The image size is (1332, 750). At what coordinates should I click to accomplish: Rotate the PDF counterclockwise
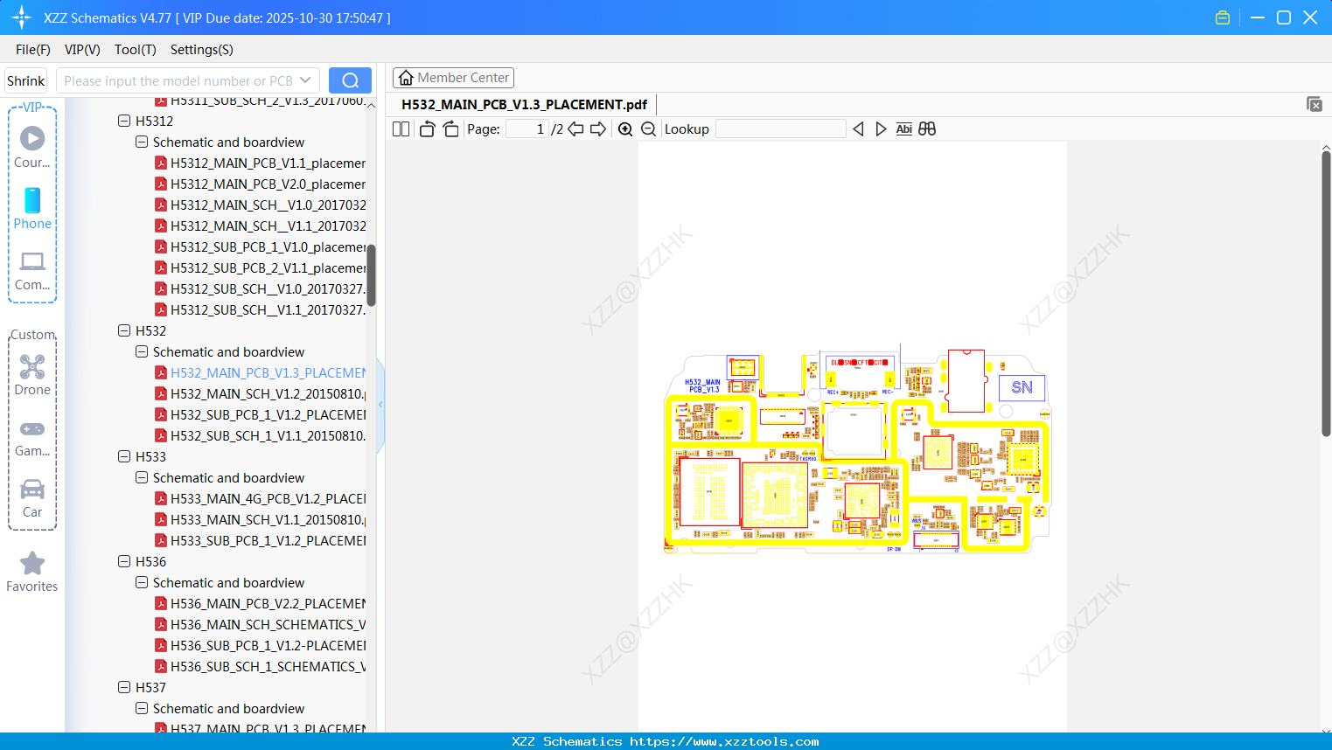click(x=426, y=128)
